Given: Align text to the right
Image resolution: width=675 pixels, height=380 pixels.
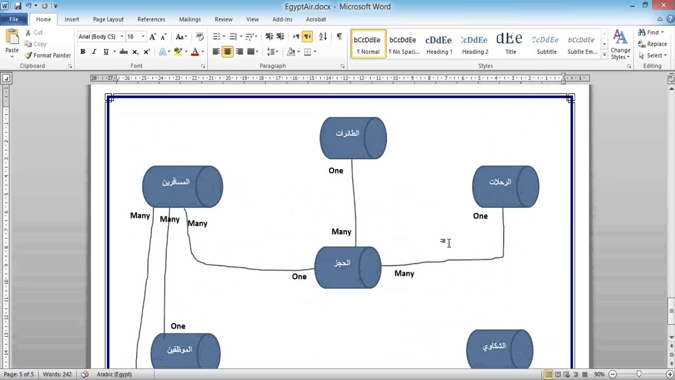Looking at the screenshot, I should 239,52.
